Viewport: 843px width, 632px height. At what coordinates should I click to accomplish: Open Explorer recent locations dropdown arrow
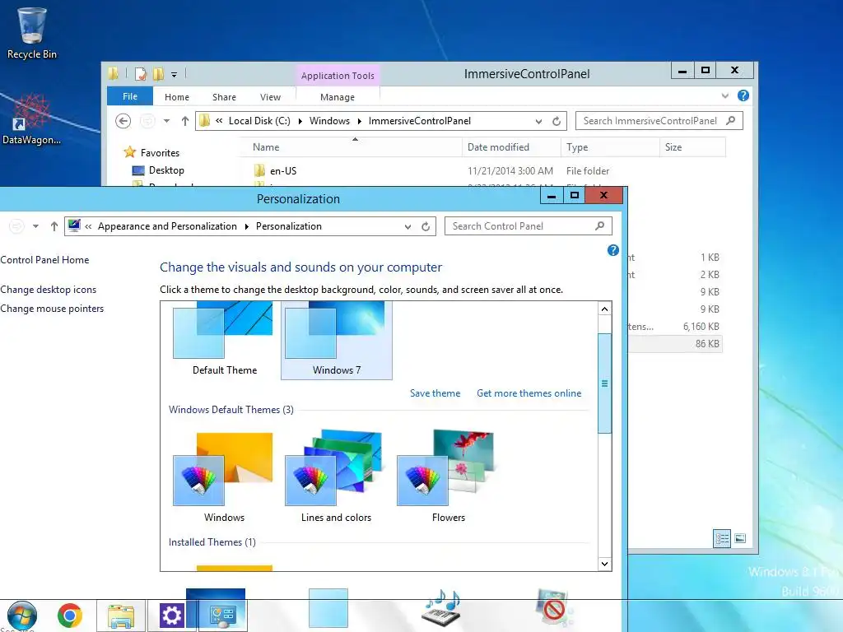tap(166, 121)
